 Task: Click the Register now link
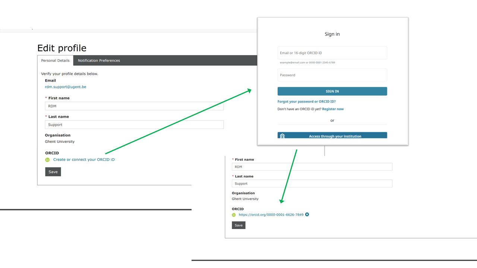pyautogui.click(x=333, y=109)
